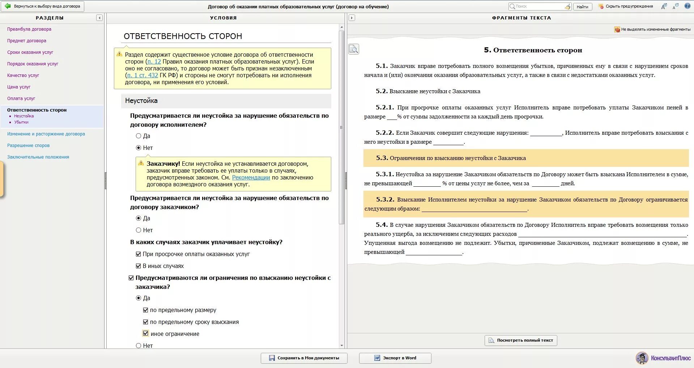Click Скрыть предупреждения label
The width and height of the screenshot is (694, 368).
click(x=629, y=6)
